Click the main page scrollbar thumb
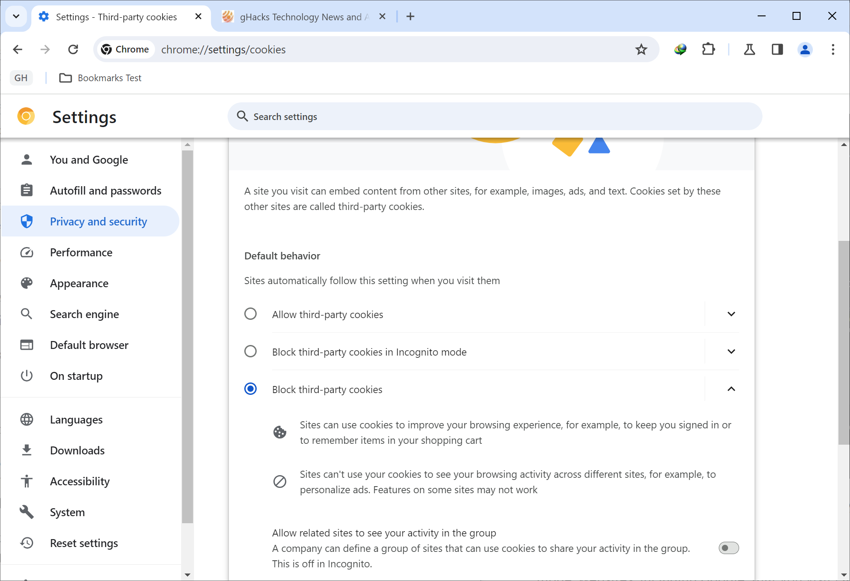 coord(844,342)
